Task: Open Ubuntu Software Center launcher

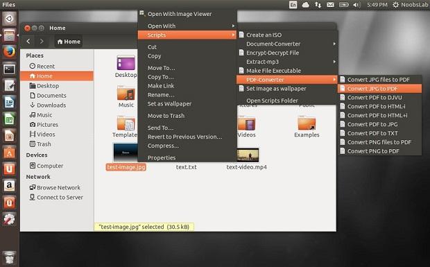Action: [x=9, y=153]
